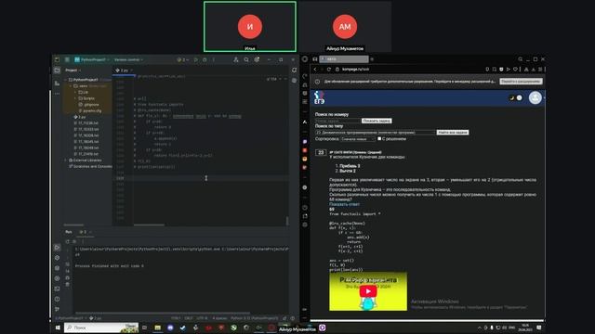The width and height of the screenshot is (595, 334).
Task: Open a new browser tab with plus
Action: pos(372,59)
